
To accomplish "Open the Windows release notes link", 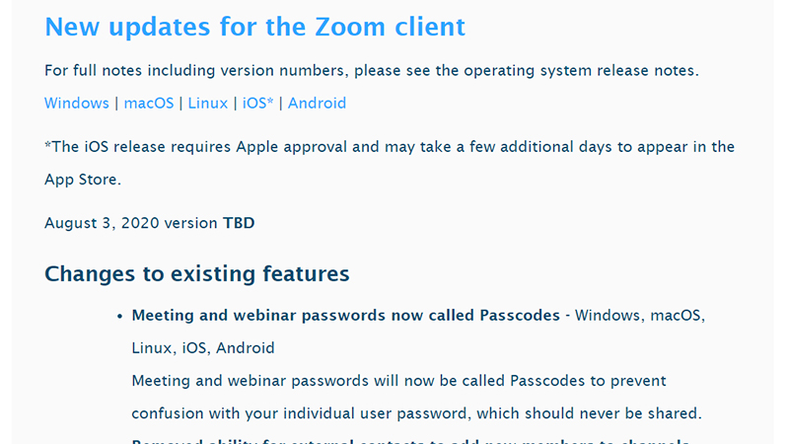I will click(76, 103).
